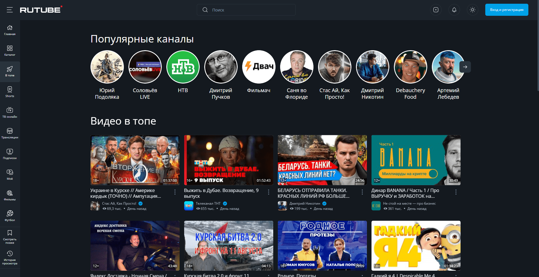Click the upload video icon in header

coord(436,10)
